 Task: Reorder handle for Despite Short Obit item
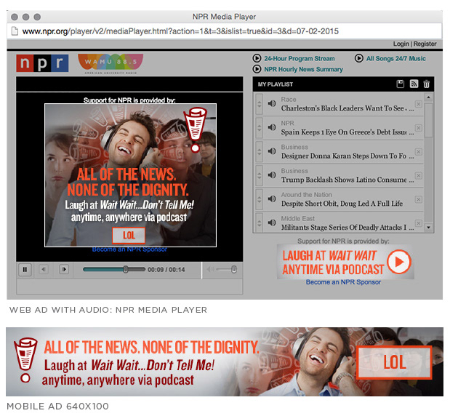click(259, 199)
